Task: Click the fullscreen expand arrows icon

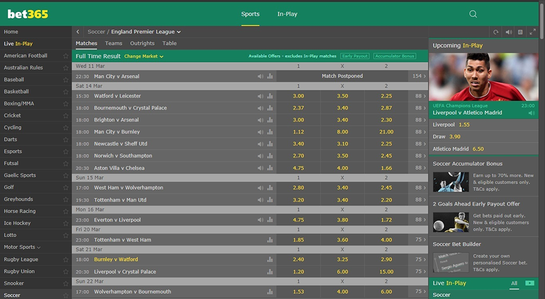Action: [x=532, y=32]
